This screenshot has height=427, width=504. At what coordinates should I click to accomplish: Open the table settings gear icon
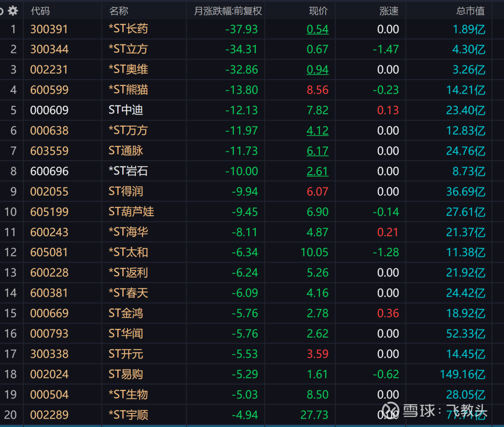pyautogui.click(x=13, y=10)
